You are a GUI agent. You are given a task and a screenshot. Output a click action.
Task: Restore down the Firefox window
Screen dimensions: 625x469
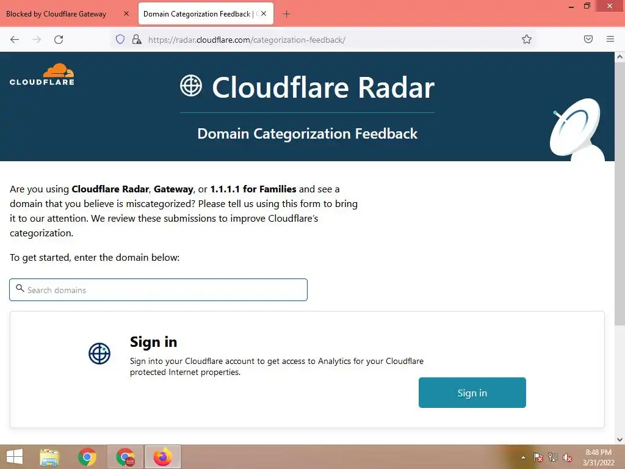(587, 5)
